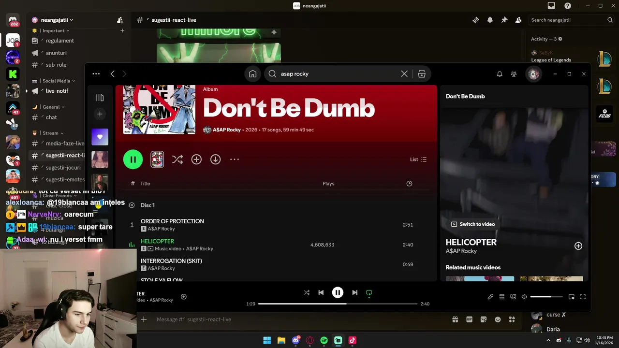Open Connect to a device
619x348 pixels.
[x=513, y=297]
